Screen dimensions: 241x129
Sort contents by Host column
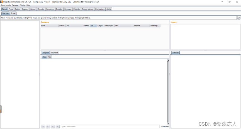pos(50,26)
